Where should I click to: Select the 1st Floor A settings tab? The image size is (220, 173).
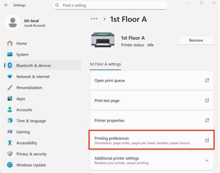point(105,64)
